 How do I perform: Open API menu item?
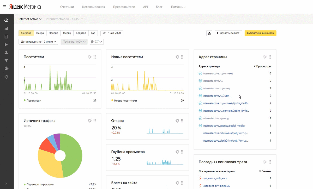tap(145, 7)
